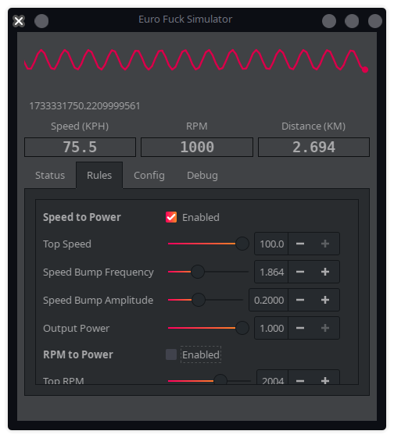The width and height of the screenshot is (394, 438).
Task: Close the window with the X button
Action: (x=19, y=21)
